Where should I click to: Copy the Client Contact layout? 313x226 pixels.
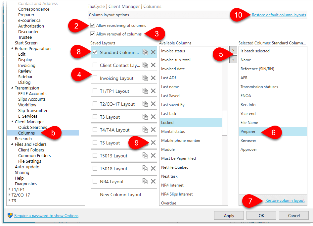point(145,65)
